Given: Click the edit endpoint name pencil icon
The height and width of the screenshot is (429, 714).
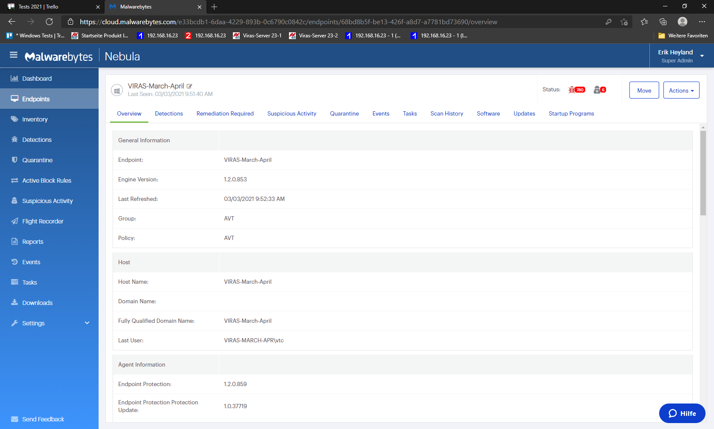Looking at the screenshot, I should [190, 86].
